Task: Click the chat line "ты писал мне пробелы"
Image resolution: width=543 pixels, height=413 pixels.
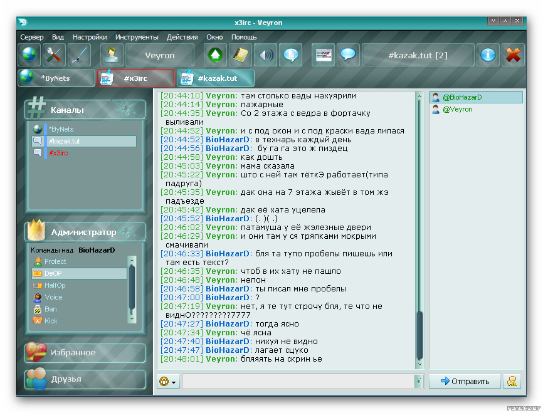Action: point(300,289)
